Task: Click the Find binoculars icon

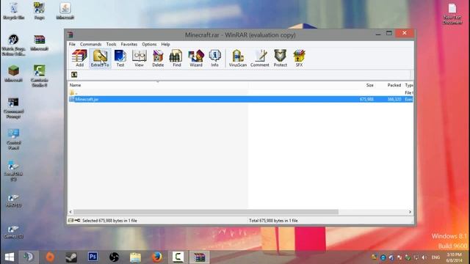Action: coord(176,58)
